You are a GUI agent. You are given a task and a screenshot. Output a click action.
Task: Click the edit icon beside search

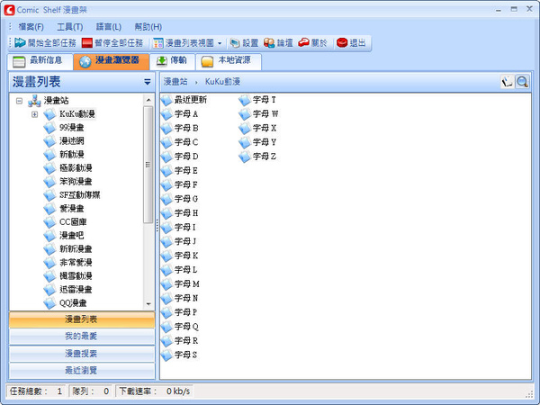click(x=507, y=82)
